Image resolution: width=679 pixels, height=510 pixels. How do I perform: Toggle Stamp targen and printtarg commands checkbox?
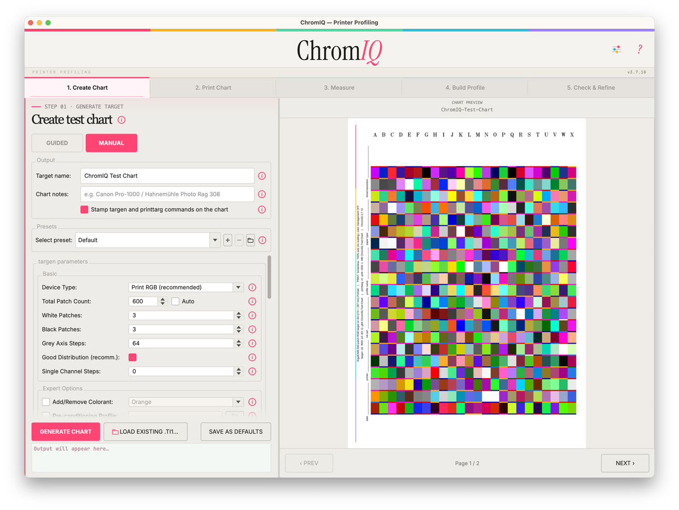click(x=84, y=209)
